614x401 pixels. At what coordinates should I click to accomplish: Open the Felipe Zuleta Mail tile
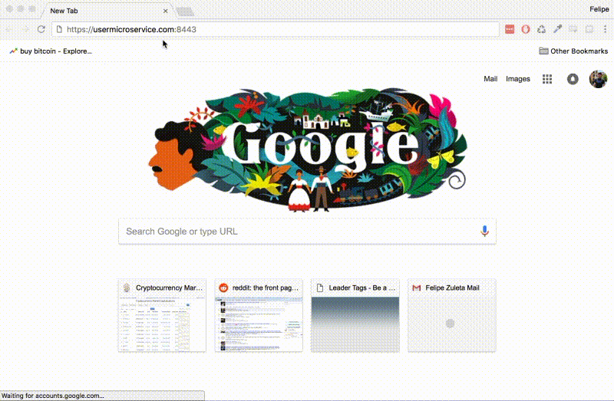click(451, 315)
